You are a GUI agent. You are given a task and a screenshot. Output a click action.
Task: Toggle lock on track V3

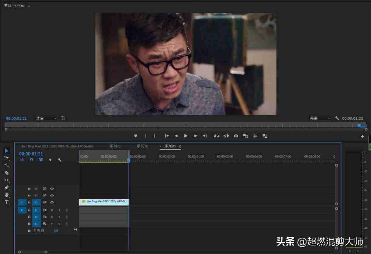click(29, 189)
